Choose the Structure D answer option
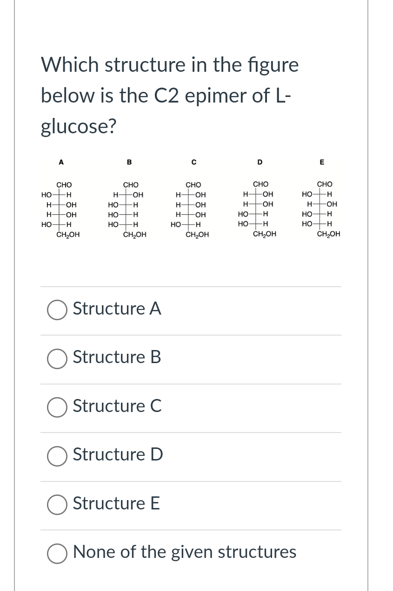The image size is (393, 591). (x=57, y=456)
